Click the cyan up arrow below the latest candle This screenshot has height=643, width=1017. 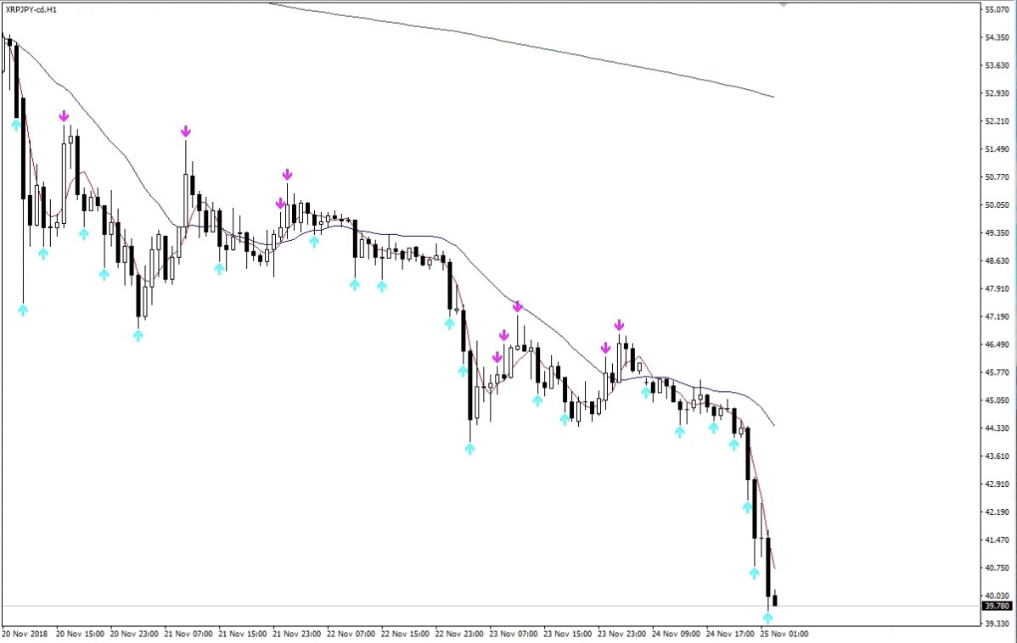coord(768,618)
